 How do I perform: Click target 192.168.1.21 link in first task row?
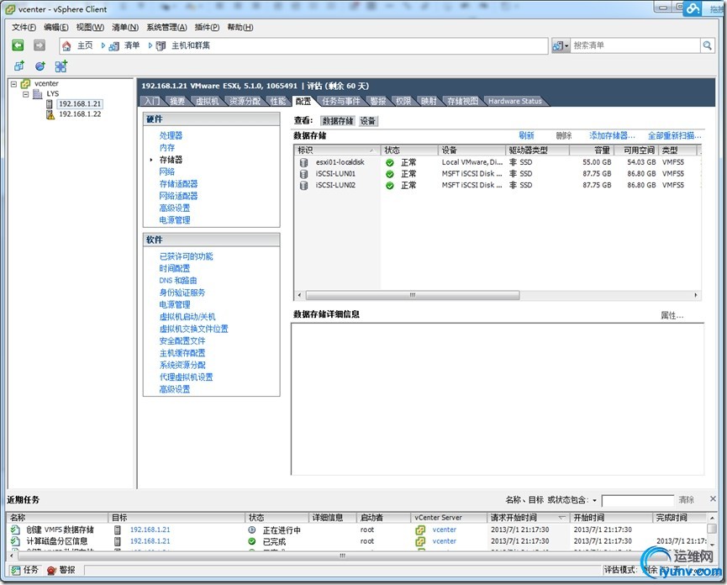tap(150, 530)
